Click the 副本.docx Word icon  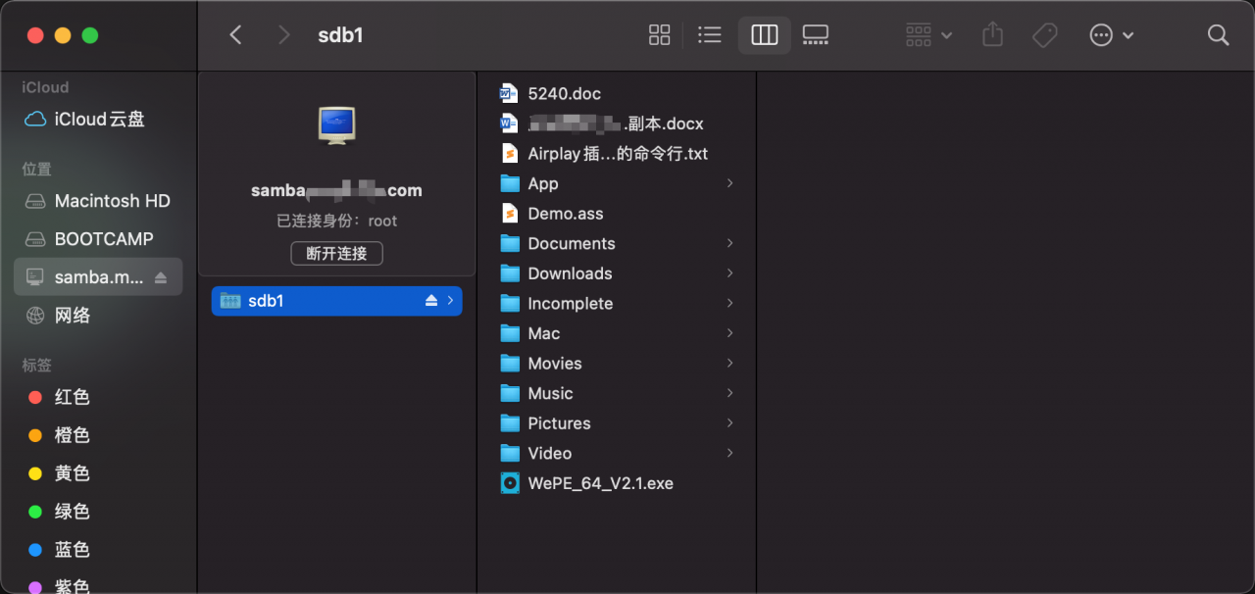tap(509, 124)
